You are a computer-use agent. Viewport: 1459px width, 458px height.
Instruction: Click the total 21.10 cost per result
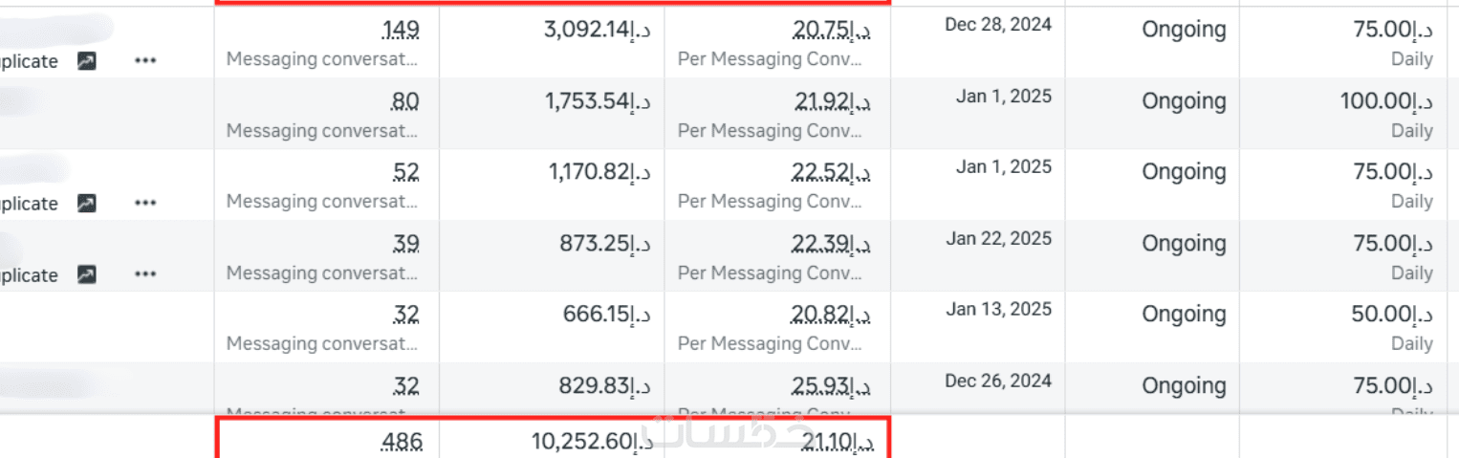(838, 442)
